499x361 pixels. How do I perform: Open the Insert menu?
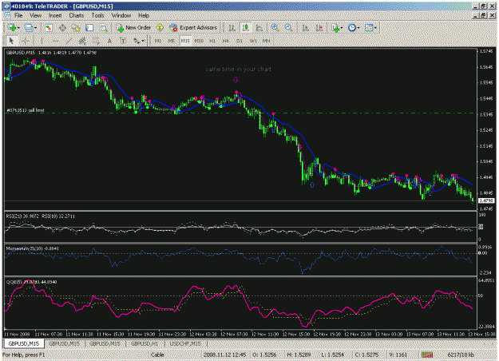[x=55, y=15]
